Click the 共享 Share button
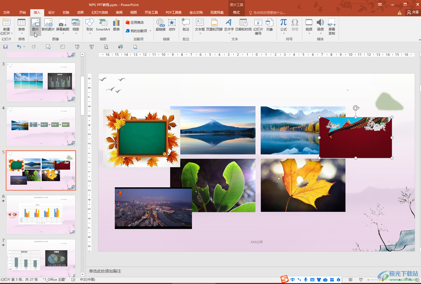Image resolution: width=421 pixels, height=284 pixels. 413,12
